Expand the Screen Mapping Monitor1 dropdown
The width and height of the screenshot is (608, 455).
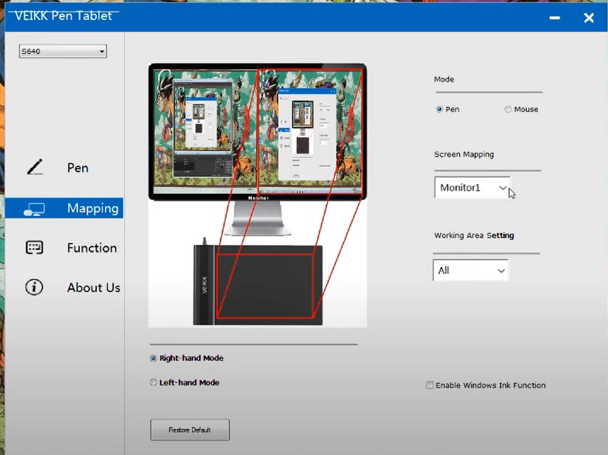coord(472,188)
